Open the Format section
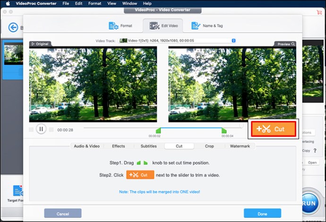Screen dimensions: 326x222 120,26
